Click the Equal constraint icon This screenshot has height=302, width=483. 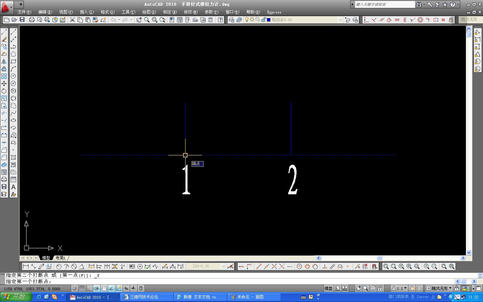pos(443,20)
